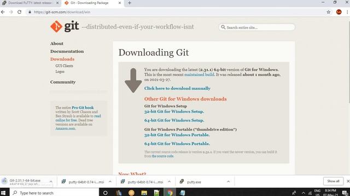Open the Chrome three-dot menu
350x196 pixels.
pyautogui.click(x=347, y=12)
